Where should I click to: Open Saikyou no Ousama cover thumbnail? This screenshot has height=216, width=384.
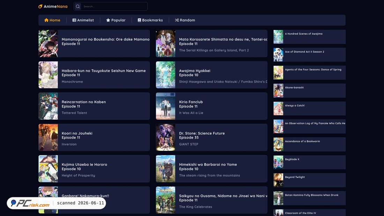point(165,200)
